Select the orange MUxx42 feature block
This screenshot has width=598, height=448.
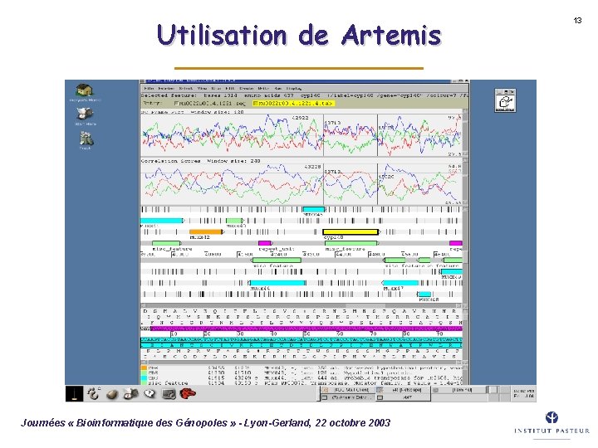pyautogui.click(x=206, y=232)
